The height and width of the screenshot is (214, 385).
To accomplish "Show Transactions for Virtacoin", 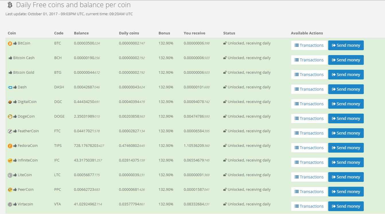I will 309,206.
